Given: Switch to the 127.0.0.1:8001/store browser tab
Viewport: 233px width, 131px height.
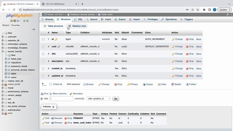Looking at the screenshot, I should tap(59, 4).
